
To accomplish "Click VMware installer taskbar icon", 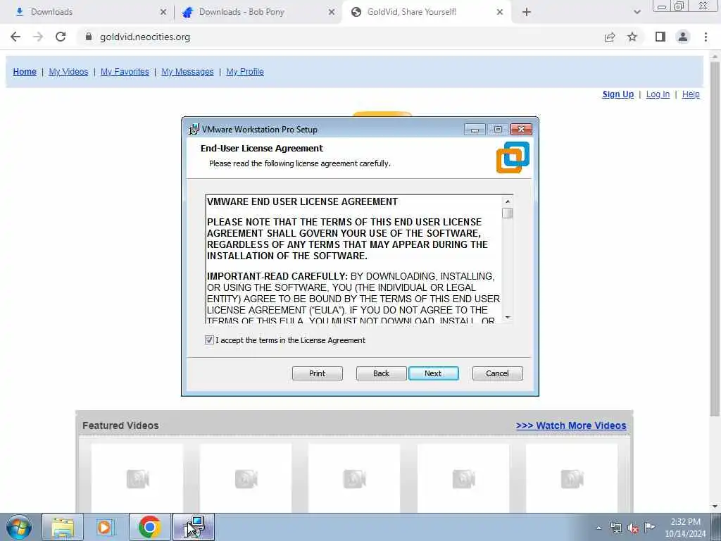I will point(194,527).
